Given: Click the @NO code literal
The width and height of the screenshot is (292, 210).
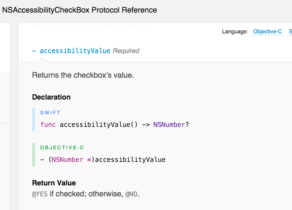Looking at the screenshot, I should click(x=131, y=194).
